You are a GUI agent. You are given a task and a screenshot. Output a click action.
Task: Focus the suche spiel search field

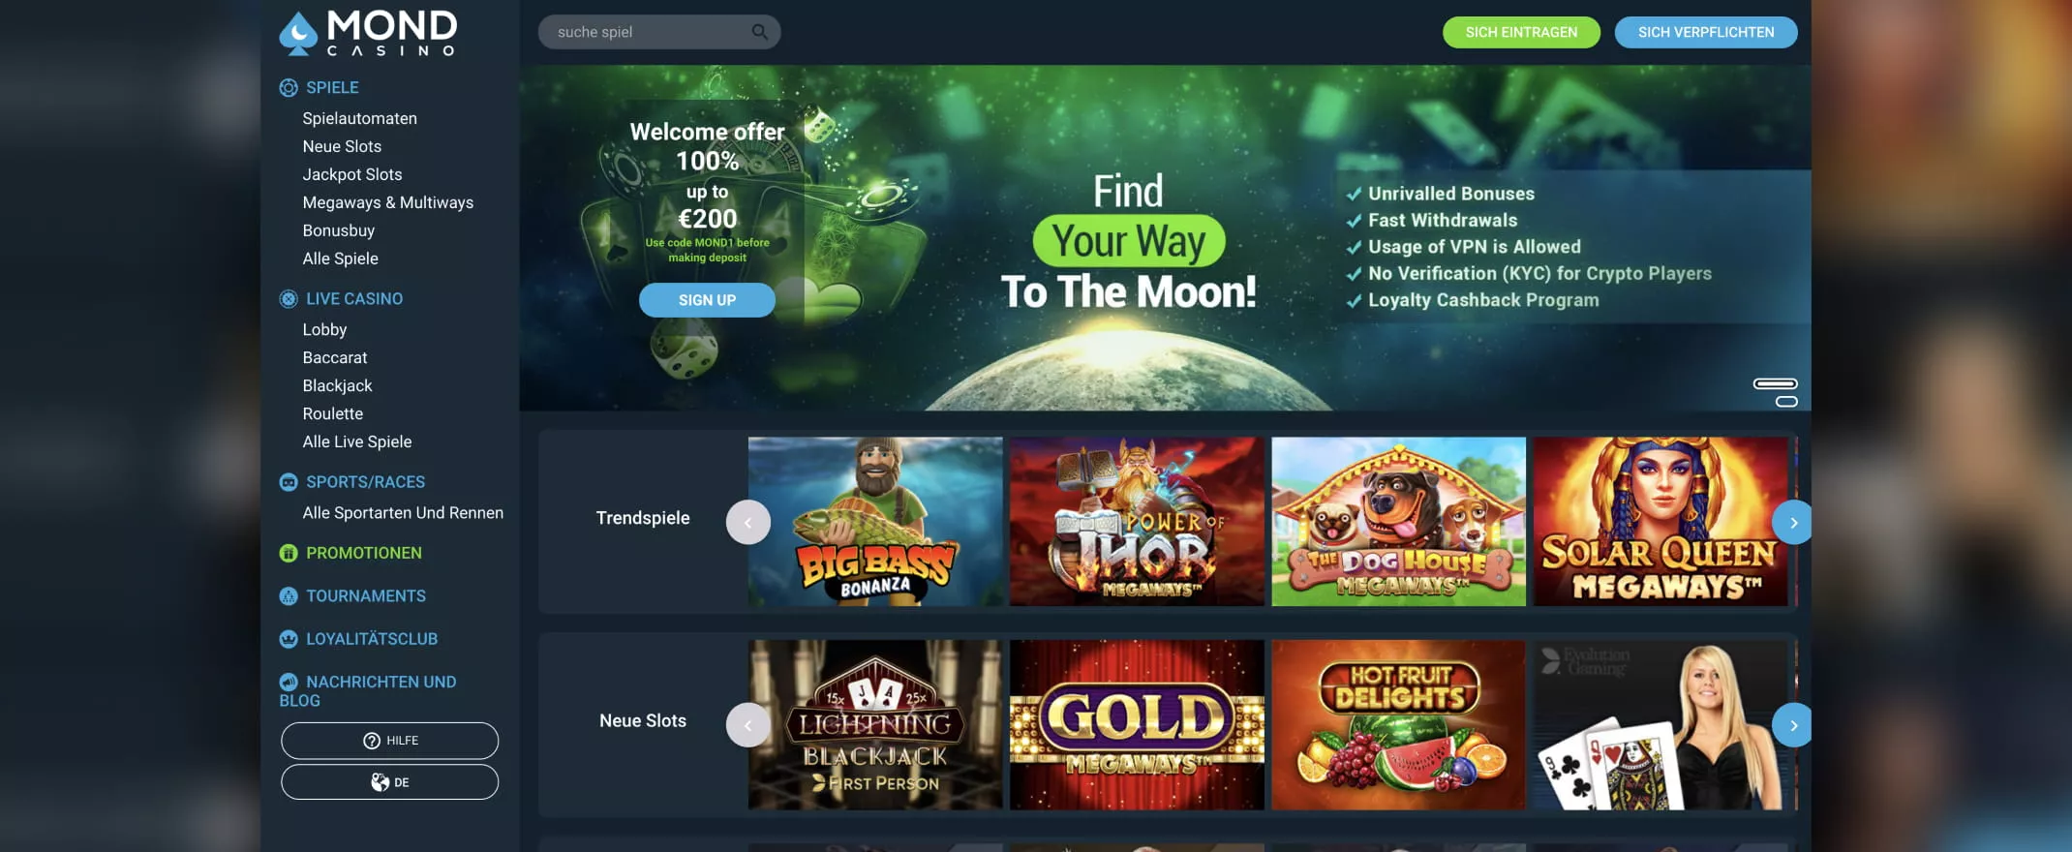[659, 32]
